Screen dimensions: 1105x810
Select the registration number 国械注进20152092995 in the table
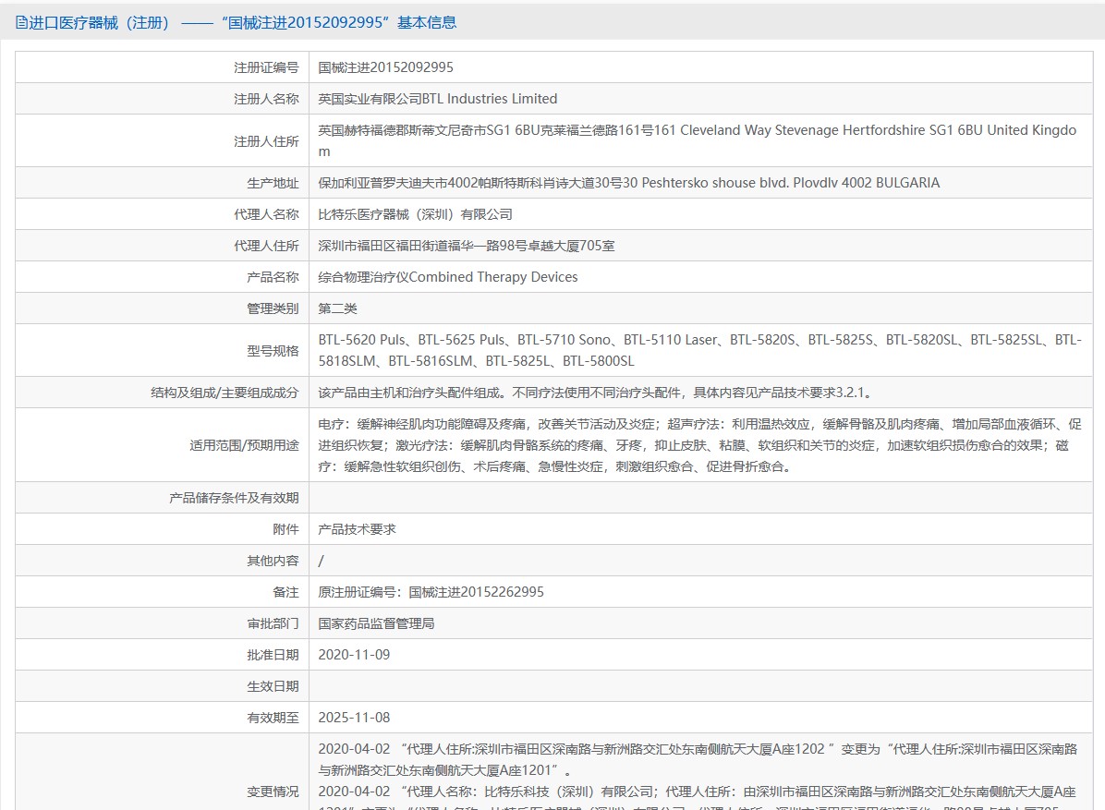(385, 67)
